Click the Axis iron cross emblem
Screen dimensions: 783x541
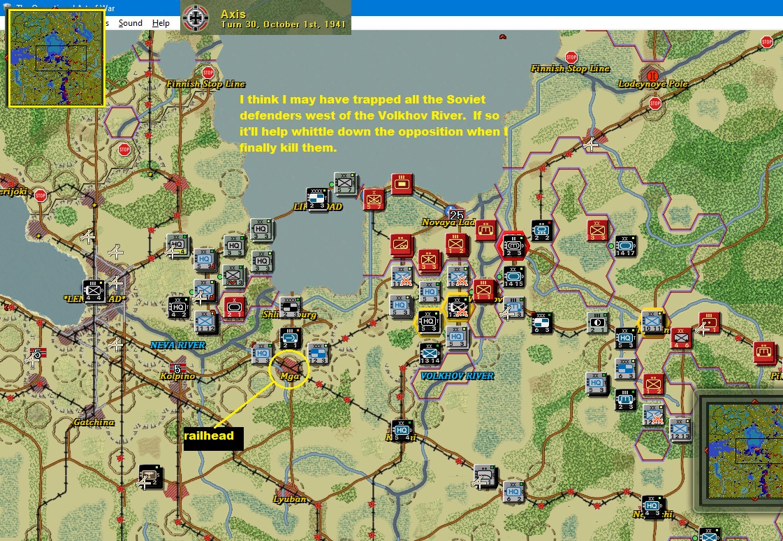pos(196,18)
